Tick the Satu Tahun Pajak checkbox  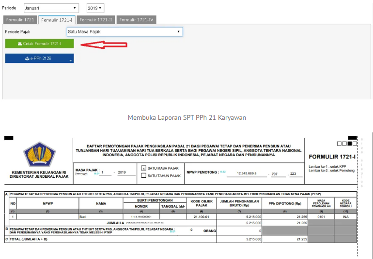point(143,175)
